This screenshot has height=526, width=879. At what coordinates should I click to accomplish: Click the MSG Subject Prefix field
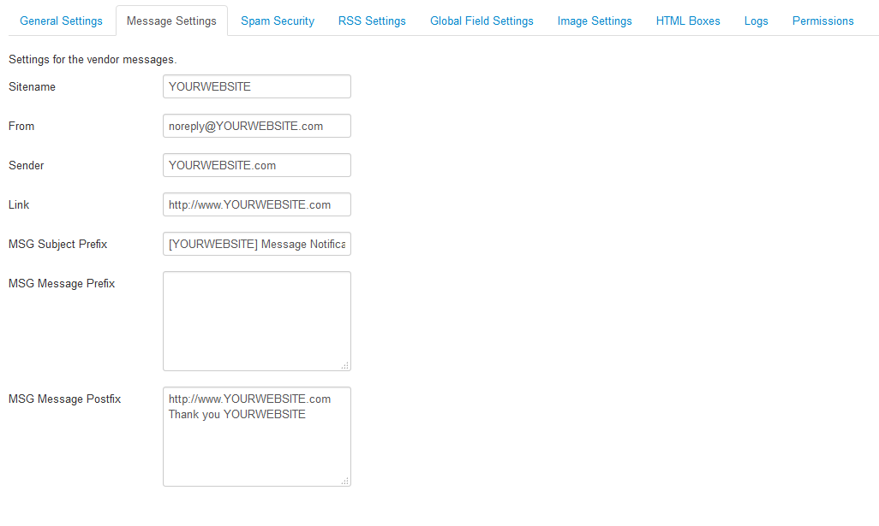click(x=256, y=244)
